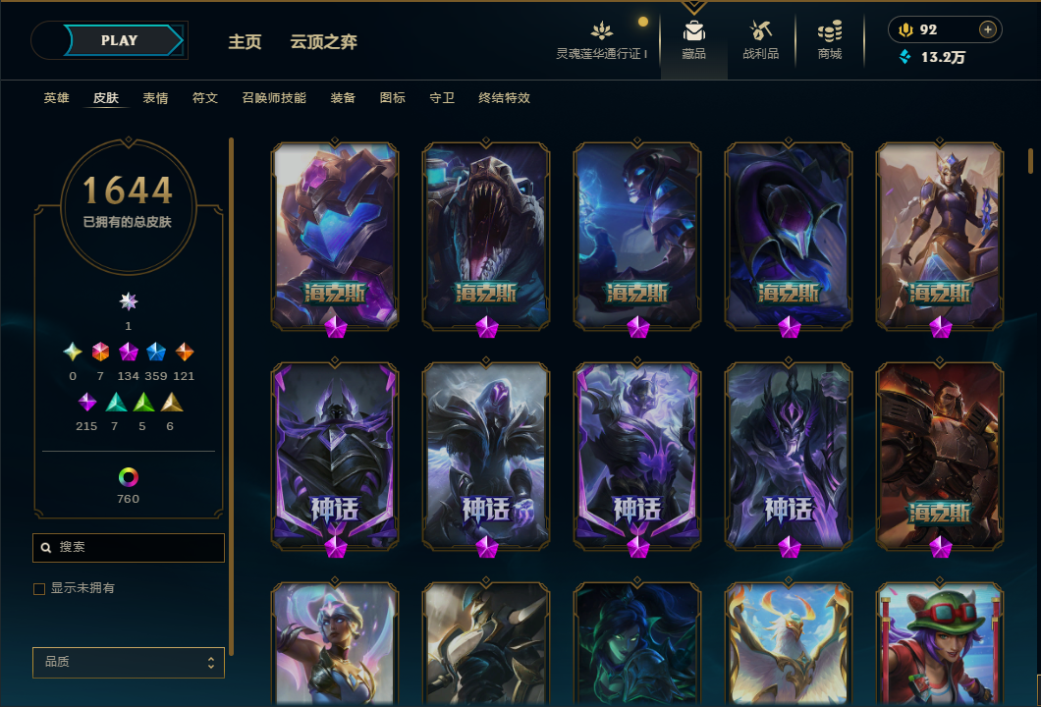Enable the 显示未拥有 checkbox
The width and height of the screenshot is (1041, 707).
click(x=39, y=589)
